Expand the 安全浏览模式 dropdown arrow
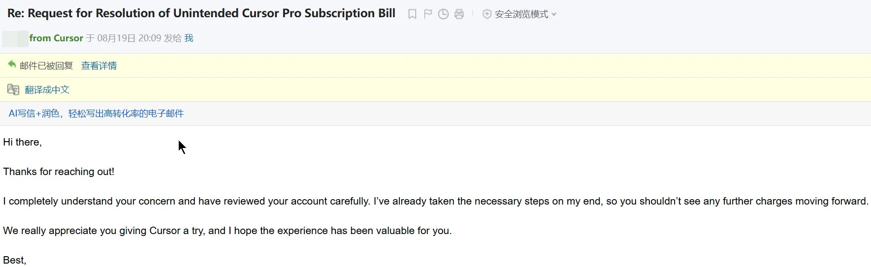The image size is (871, 267). [554, 14]
